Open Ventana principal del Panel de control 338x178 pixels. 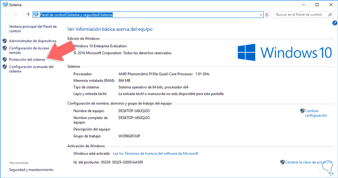(x=33, y=29)
